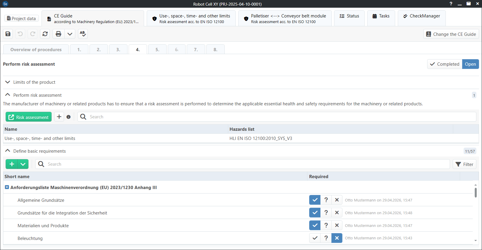Viewport: 482px width, 250px height.
Task: Click the 11/57 requirements counter badge
Action: click(x=470, y=151)
